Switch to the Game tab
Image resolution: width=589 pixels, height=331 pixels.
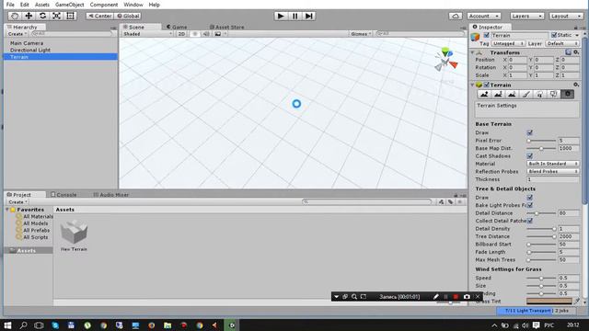177,27
